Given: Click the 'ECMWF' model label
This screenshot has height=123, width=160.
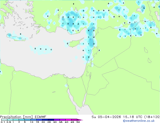Looking at the screenshot, I should pos(41,117).
